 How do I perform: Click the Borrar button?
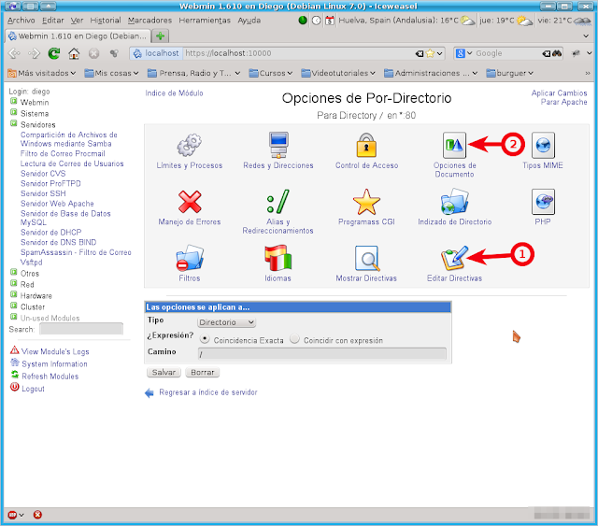203,372
